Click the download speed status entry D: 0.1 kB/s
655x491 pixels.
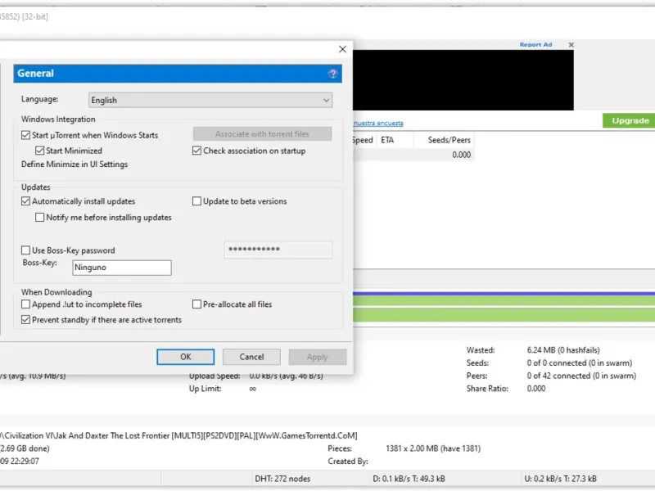pos(409,479)
